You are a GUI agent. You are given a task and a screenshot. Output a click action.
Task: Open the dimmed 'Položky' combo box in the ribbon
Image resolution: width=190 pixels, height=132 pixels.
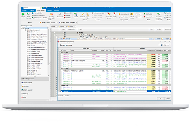tap(139, 14)
